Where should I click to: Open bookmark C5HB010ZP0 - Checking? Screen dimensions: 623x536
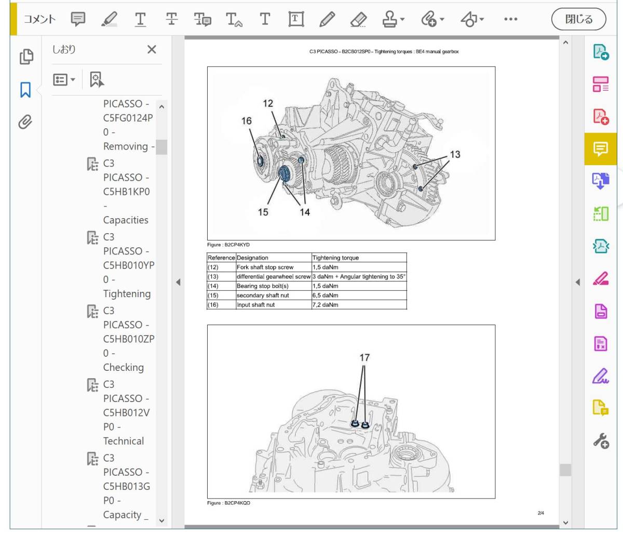click(x=128, y=339)
